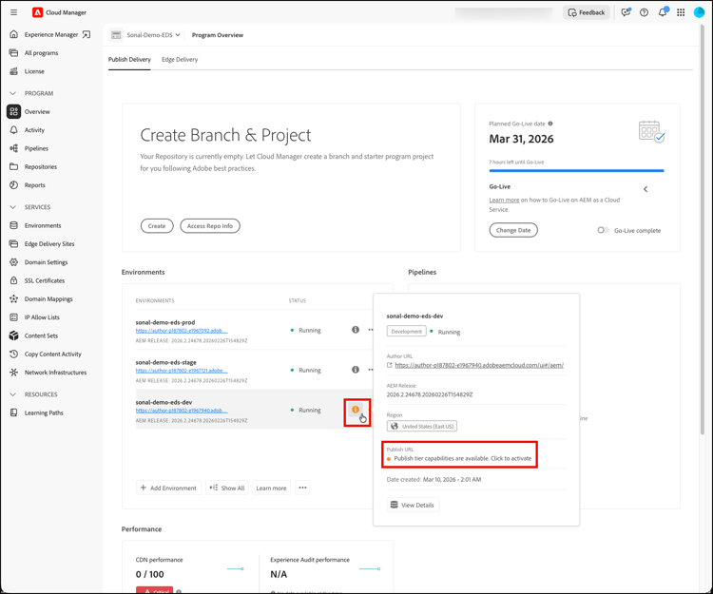Click the calendar check icon
Viewport: 713px width, 594px height.
pos(651,132)
